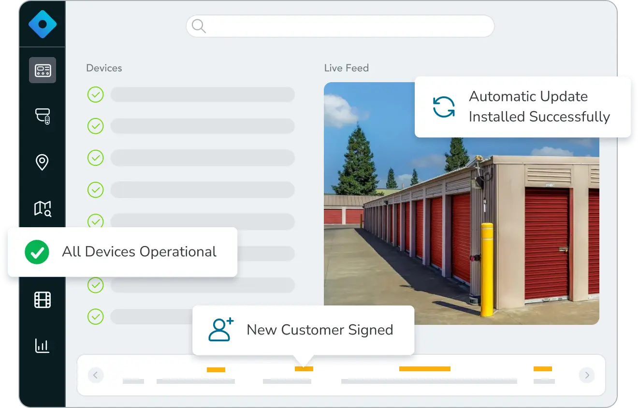Advance timeline with right chevron button
639x408 pixels.
tap(587, 375)
